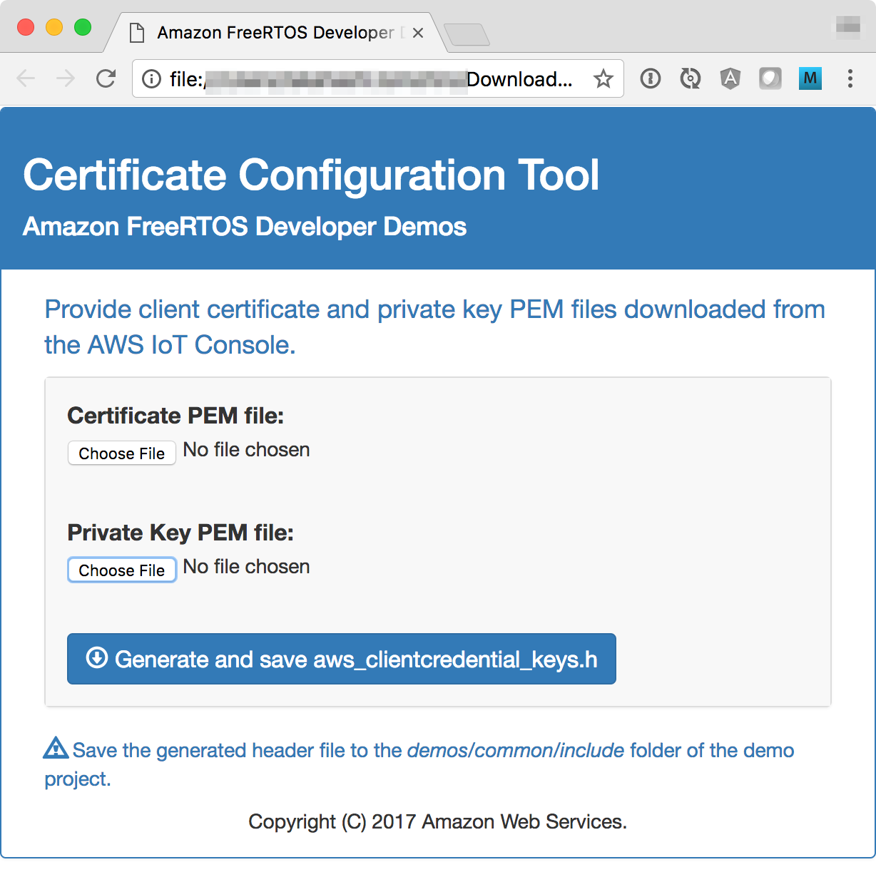Click the egg-shaped extension icon

(x=770, y=78)
